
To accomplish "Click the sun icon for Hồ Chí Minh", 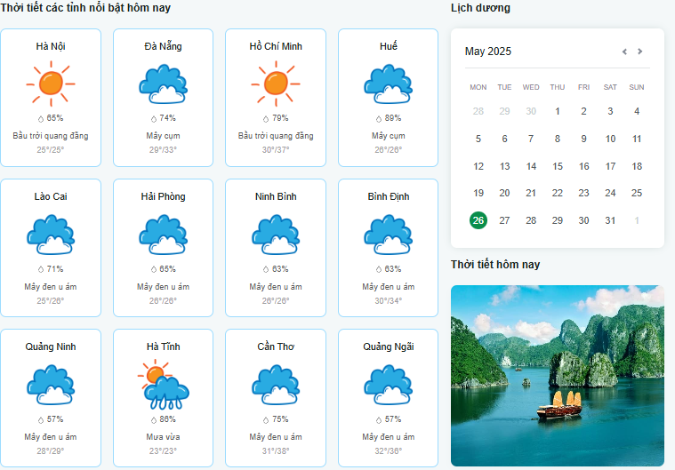I will click(276, 84).
